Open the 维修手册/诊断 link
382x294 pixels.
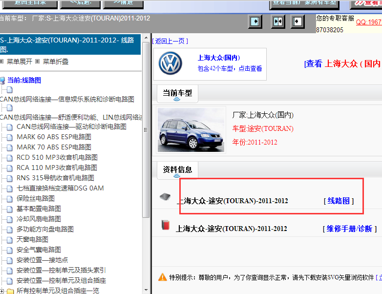[350, 229]
